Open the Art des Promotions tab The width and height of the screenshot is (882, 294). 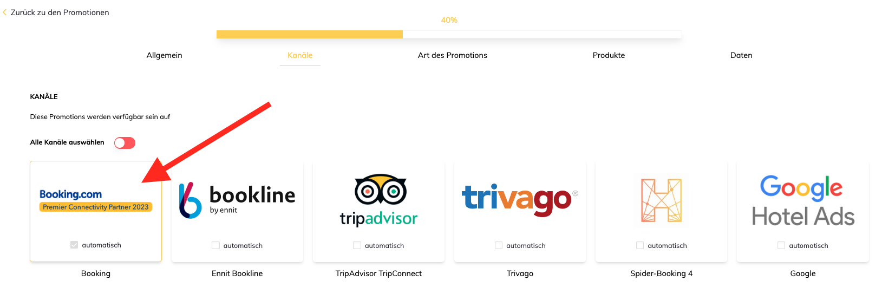452,55
